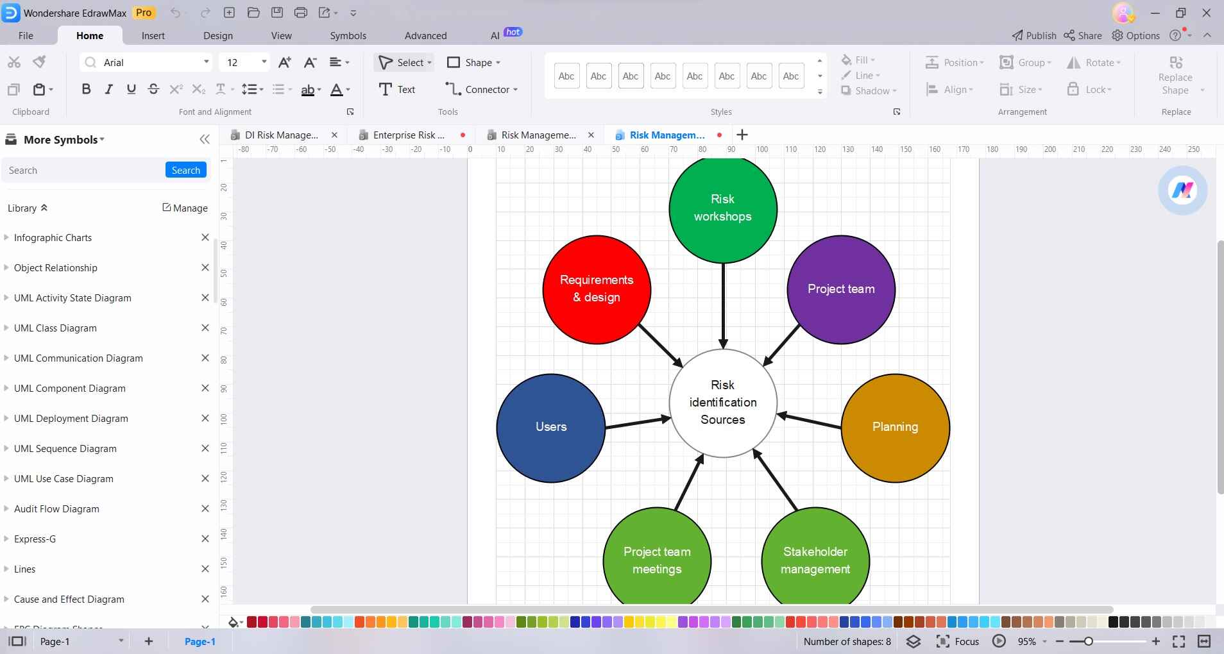Click the symbol Search button
Screen dimensions: 1224x654
click(x=186, y=171)
